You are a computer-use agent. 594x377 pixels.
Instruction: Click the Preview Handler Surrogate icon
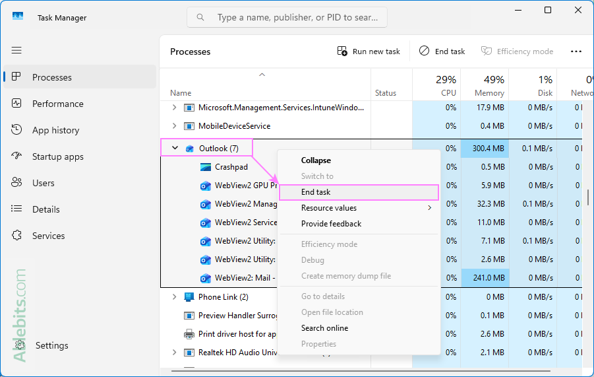click(189, 316)
